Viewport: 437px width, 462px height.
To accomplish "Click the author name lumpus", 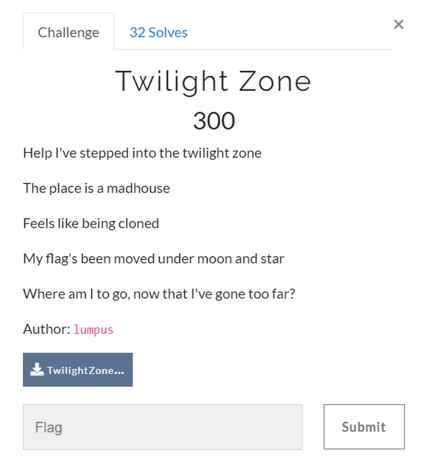I will tap(93, 330).
